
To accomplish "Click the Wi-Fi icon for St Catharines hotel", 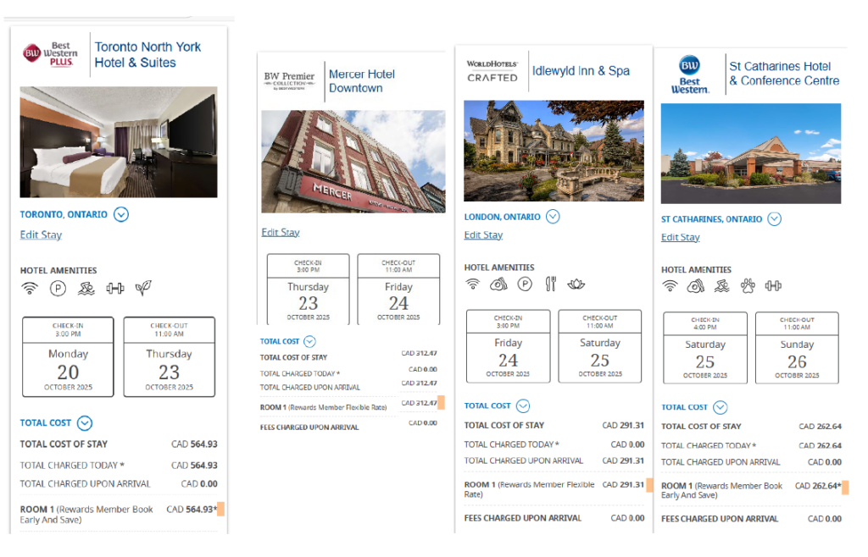I will [670, 285].
